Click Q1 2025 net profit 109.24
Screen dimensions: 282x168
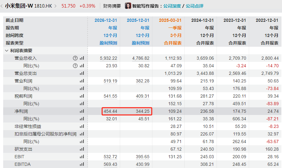[x=175, y=111]
